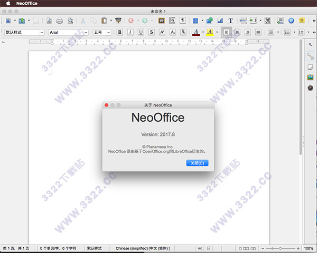Click status bar language Chinese (simplified)

point(143,248)
